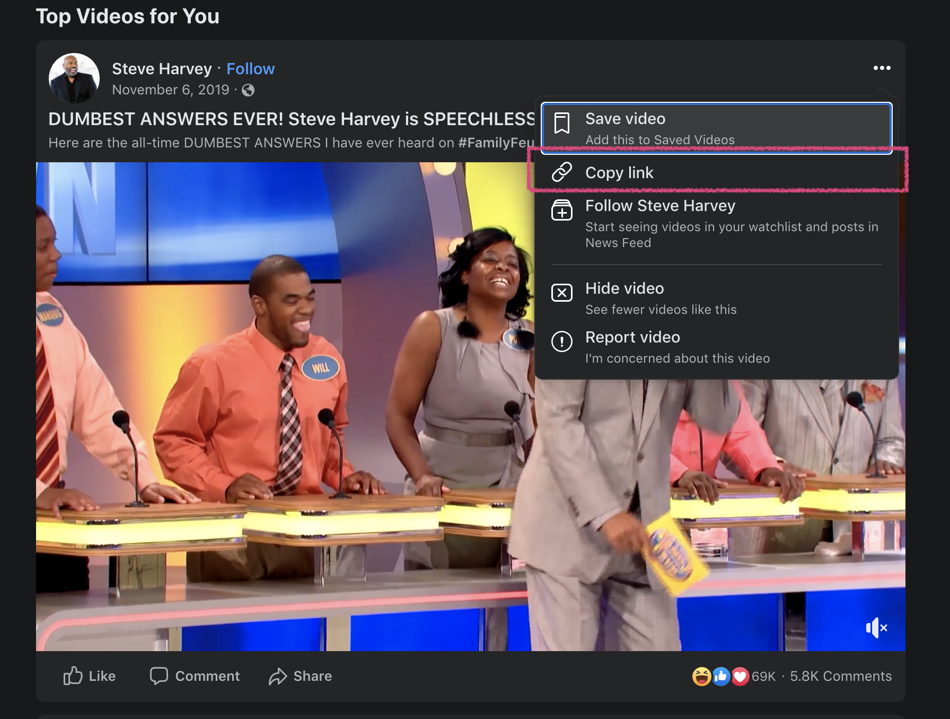The height and width of the screenshot is (719, 950).
Task: Click the Hide video X-box icon
Action: [x=562, y=293]
